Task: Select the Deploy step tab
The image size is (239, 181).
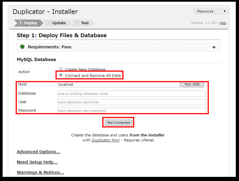Action: [x=28, y=23]
